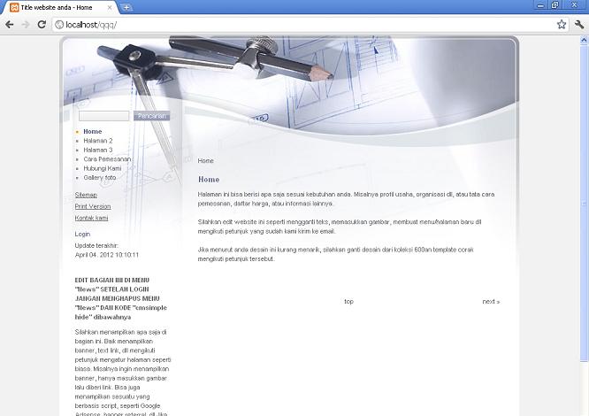Click the 'EDIT BAGIAN INI DI MENU' heading
Image resolution: width=589 pixels, height=416 pixels.
[112, 280]
